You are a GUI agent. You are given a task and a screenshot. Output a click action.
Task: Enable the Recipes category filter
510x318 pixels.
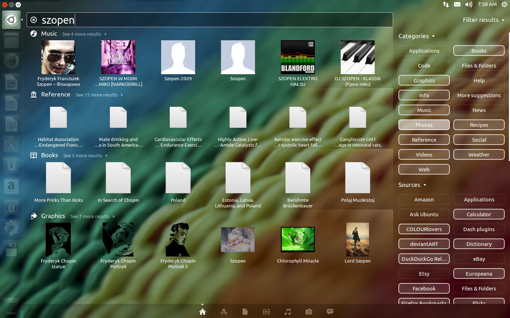479,125
